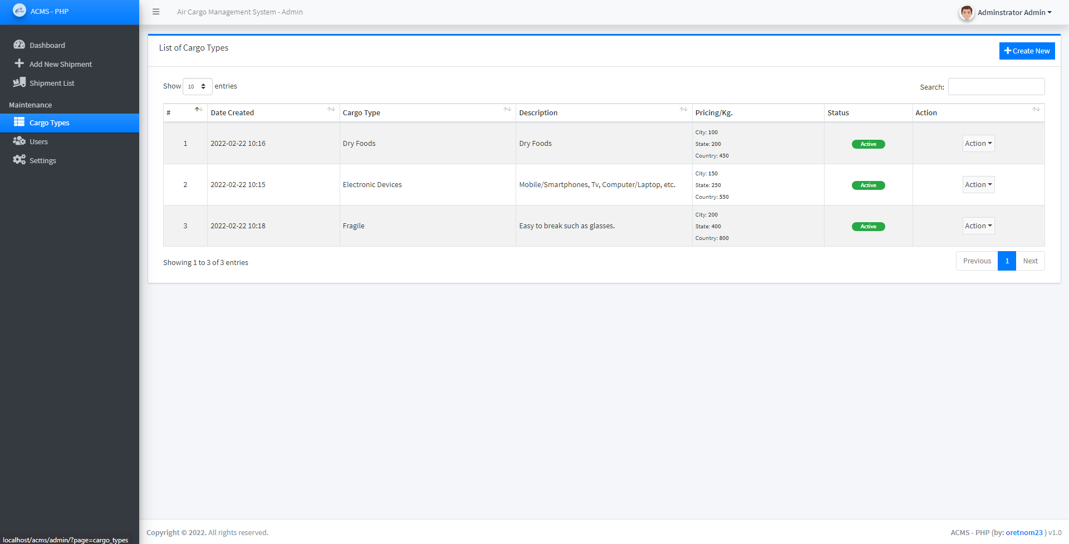The width and height of the screenshot is (1069, 544).
Task: Click the Settings gears icon
Action: point(19,160)
